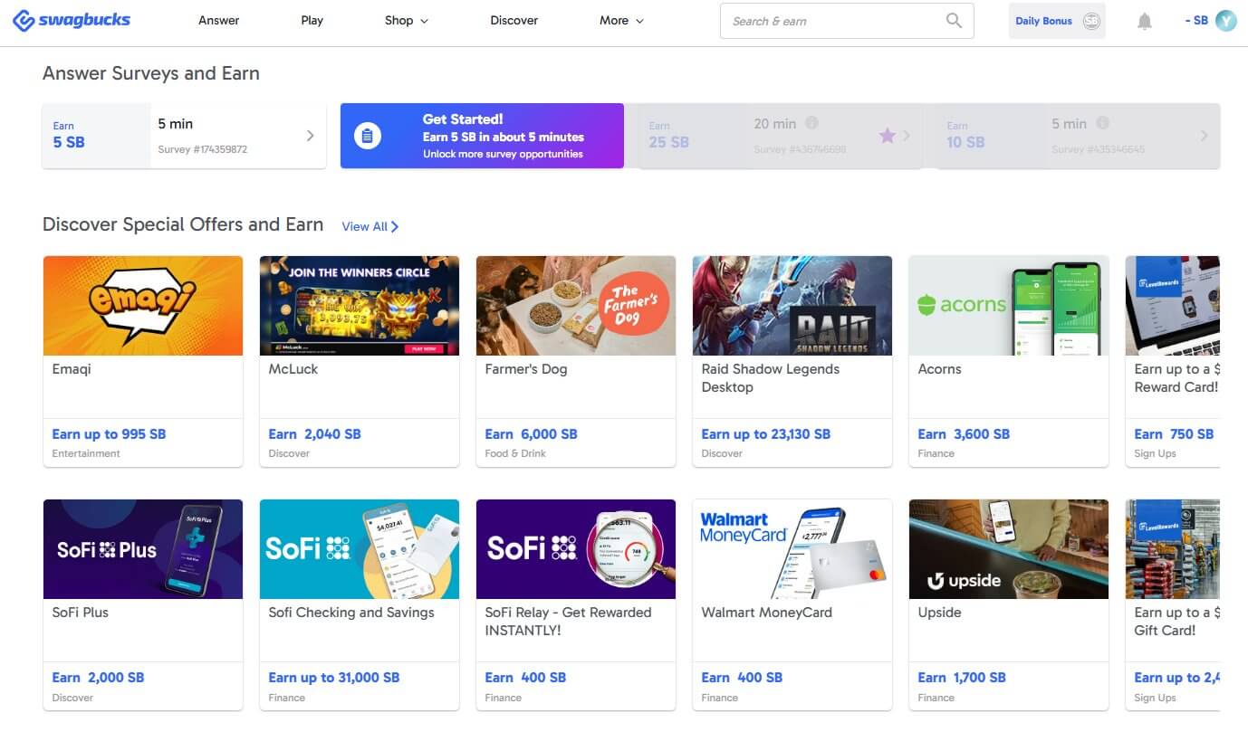1248x732 pixels.
Task: Click the Daily Bonus coin icon
Action: tap(1091, 21)
